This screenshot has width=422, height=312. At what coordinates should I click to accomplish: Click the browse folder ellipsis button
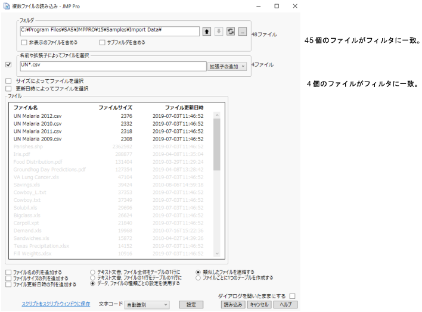pyautogui.click(x=243, y=32)
